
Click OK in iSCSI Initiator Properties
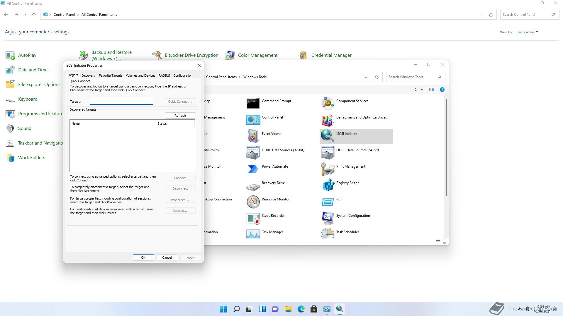click(143, 257)
